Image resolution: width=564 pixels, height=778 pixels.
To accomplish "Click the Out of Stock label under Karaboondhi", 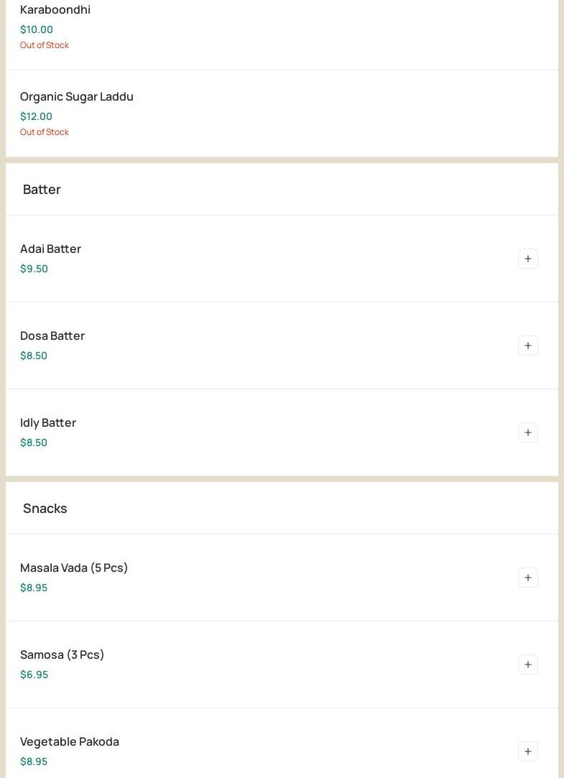I will [x=45, y=45].
